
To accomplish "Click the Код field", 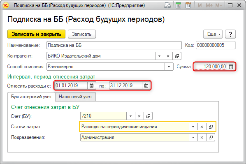I will pyautogui.click(x=216, y=45).
